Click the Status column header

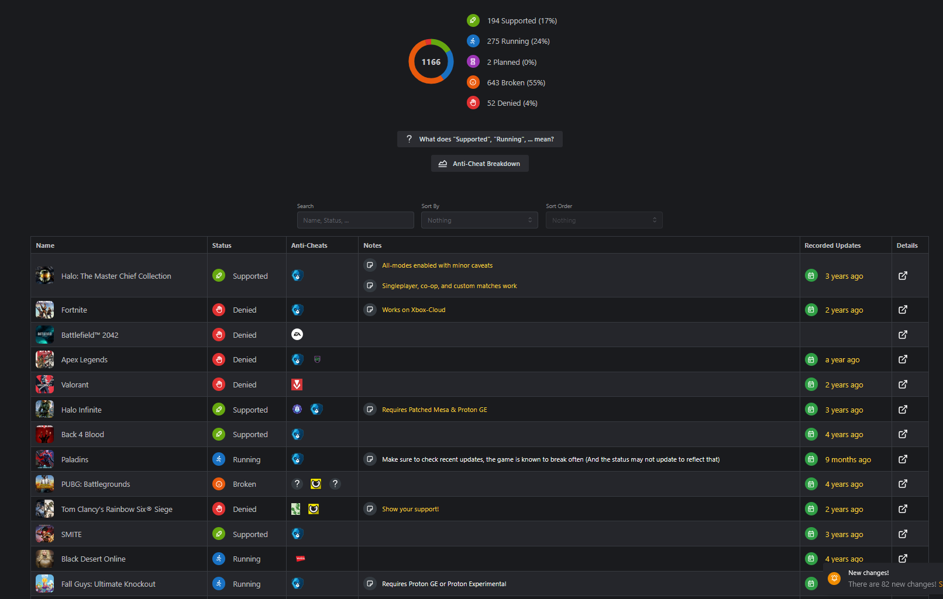(222, 245)
